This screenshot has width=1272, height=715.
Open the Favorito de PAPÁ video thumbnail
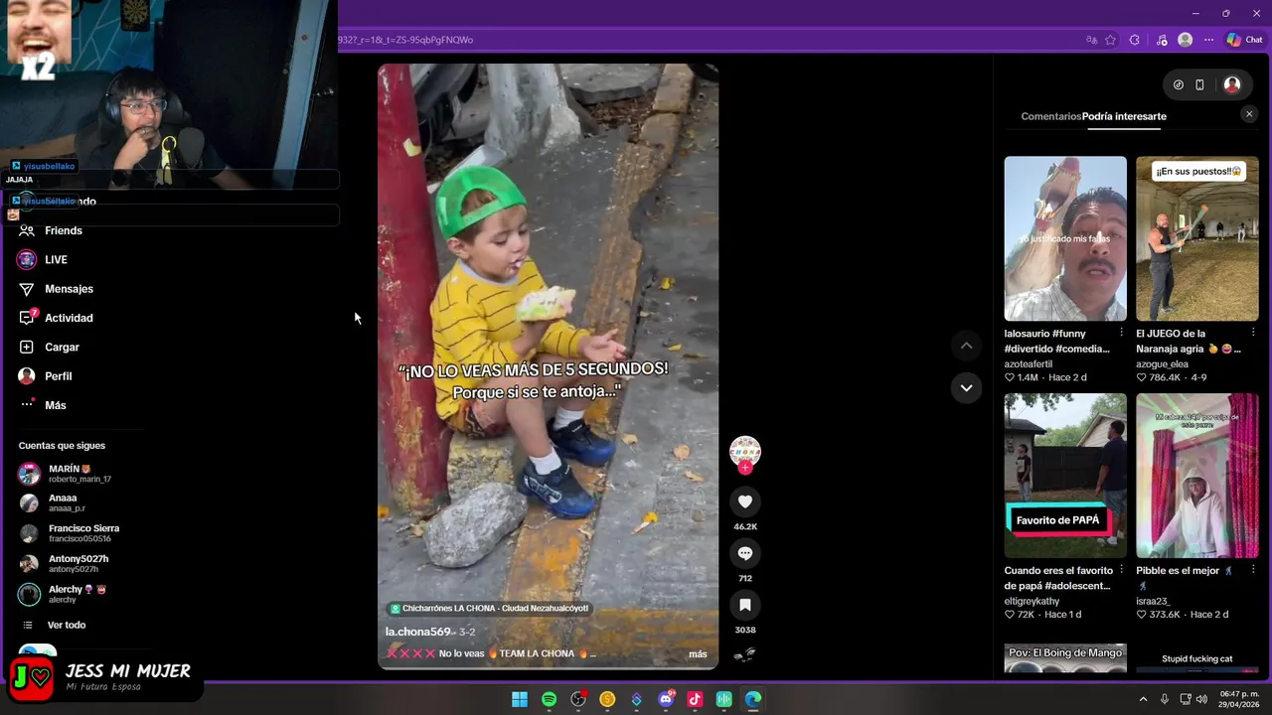pos(1065,476)
